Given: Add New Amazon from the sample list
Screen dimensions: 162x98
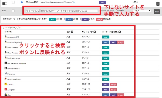Looking at the screenshot, I should [x=13, y=48].
